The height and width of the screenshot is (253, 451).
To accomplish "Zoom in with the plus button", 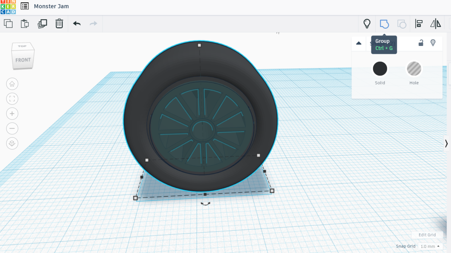I will (12, 114).
